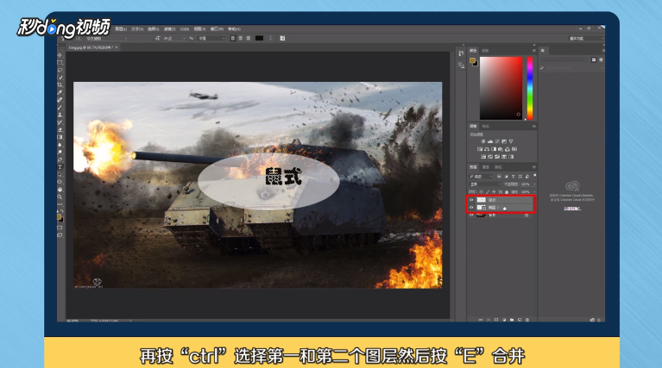Select the Brush tool
662x368 pixels.
(60, 108)
